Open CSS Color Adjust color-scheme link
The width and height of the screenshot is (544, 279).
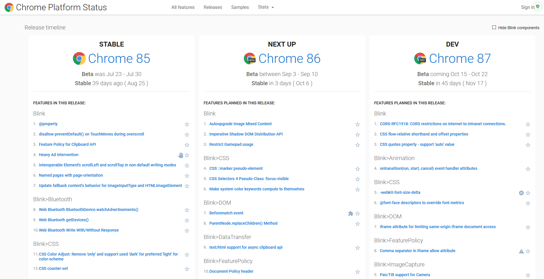coord(108,256)
